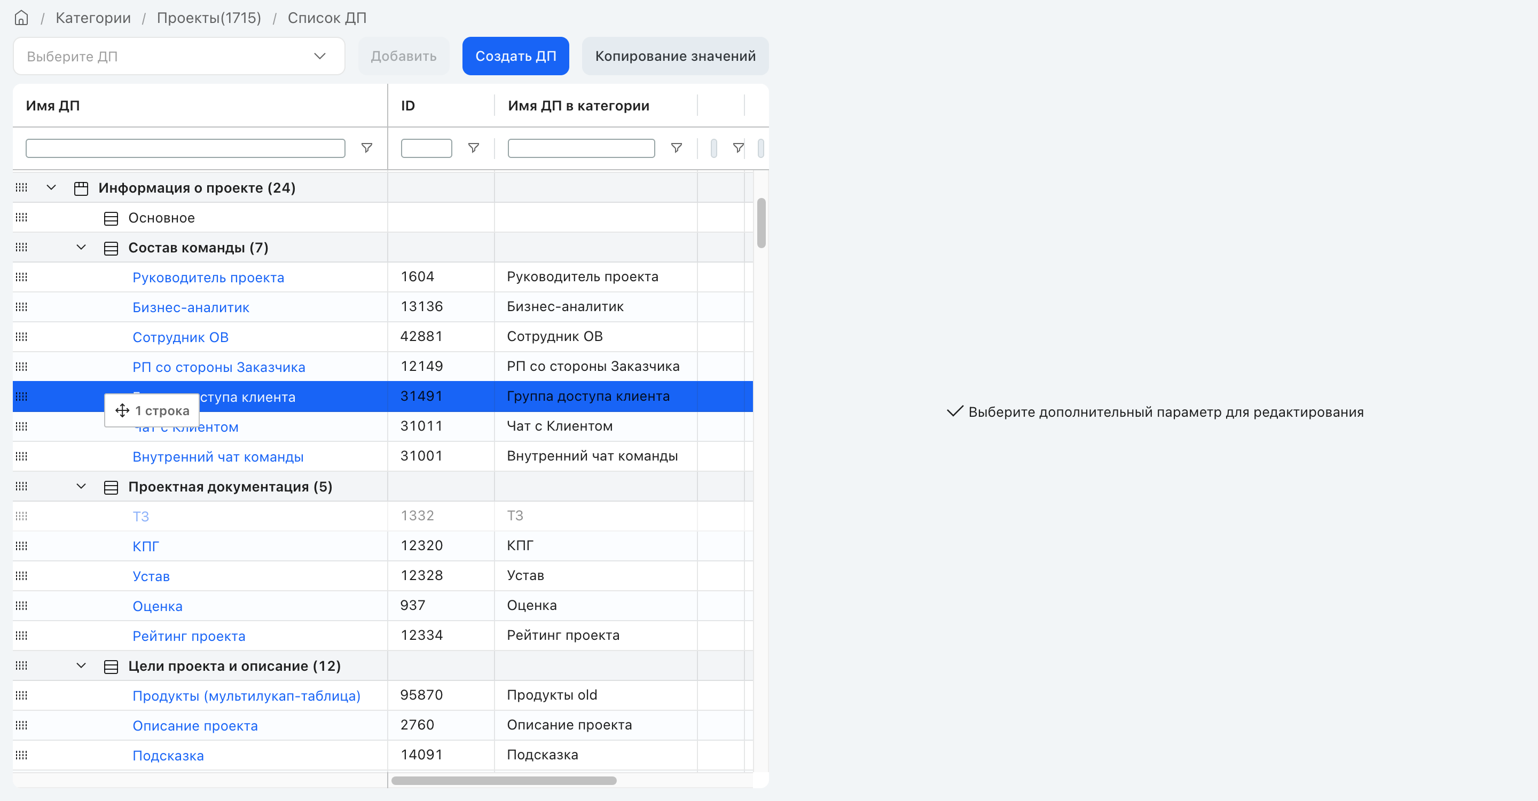Open the Подсказка link

pyautogui.click(x=168, y=756)
